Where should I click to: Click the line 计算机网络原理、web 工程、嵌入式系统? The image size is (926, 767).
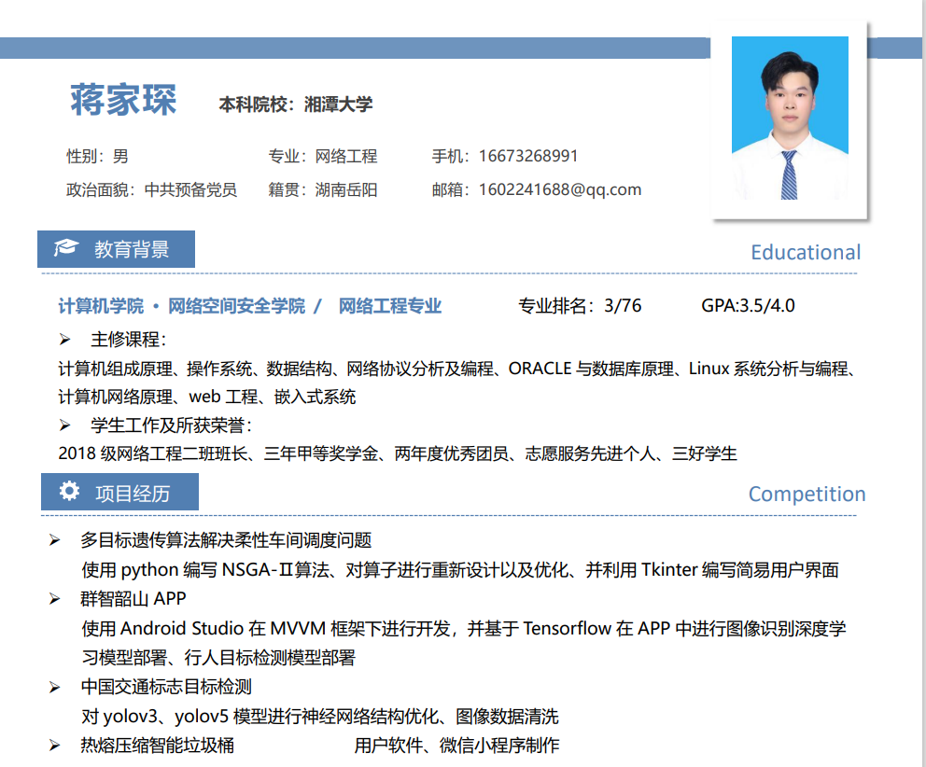[206, 397]
